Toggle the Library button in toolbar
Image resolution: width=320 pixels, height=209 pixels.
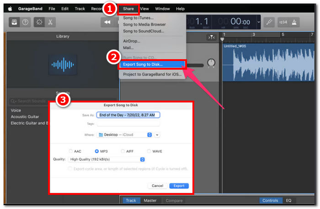[14, 22]
